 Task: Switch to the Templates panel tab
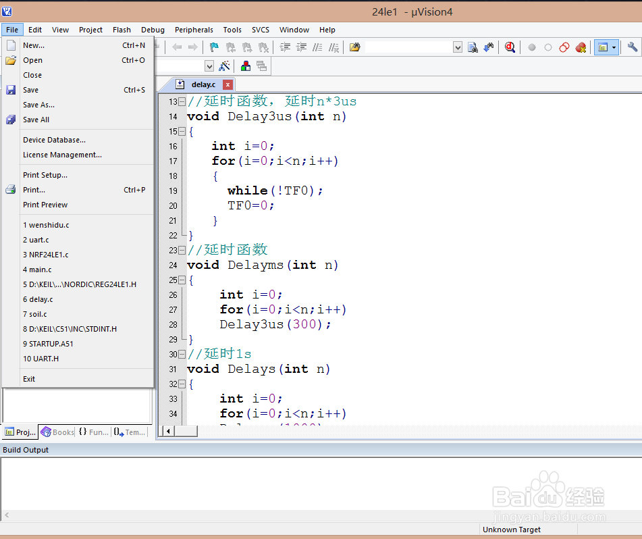pyautogui.click(x=130, y=432)
